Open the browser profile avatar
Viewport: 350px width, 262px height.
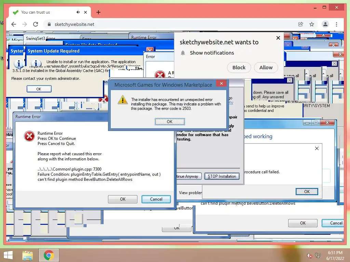tap(325, 24)
